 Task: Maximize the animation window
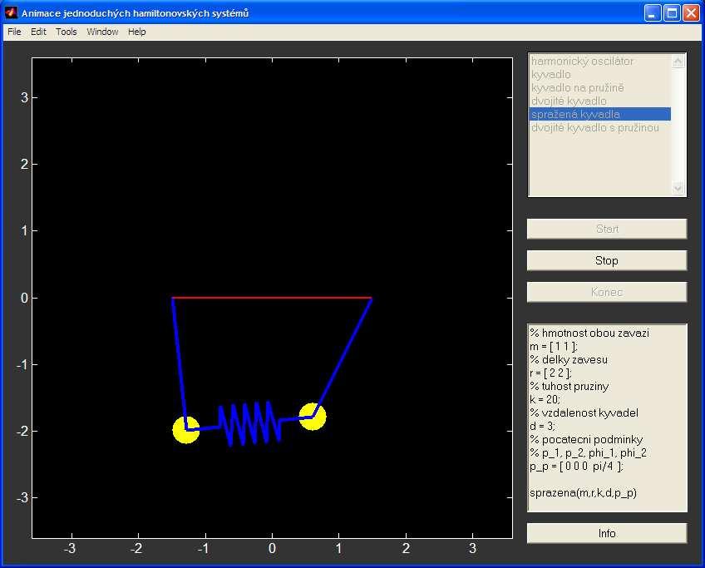tap(672, 13)
